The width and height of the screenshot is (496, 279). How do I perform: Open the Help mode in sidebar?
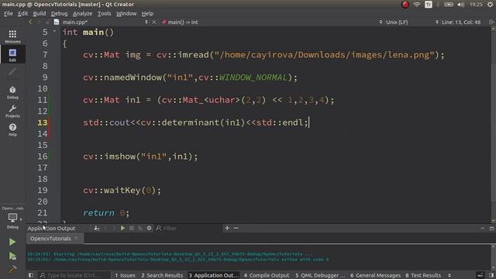click(12, 129)
